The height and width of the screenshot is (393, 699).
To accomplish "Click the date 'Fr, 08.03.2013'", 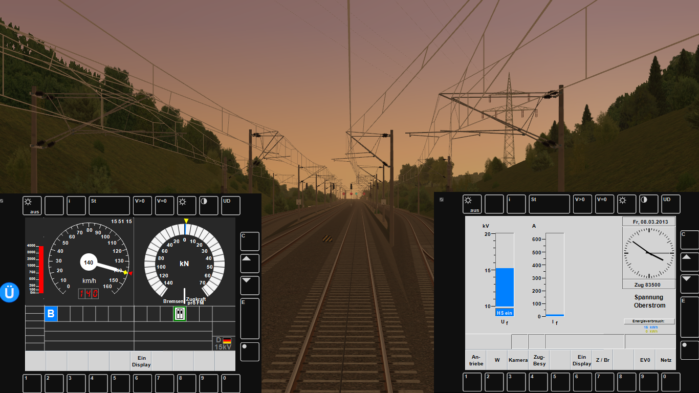I will point(649,222).
